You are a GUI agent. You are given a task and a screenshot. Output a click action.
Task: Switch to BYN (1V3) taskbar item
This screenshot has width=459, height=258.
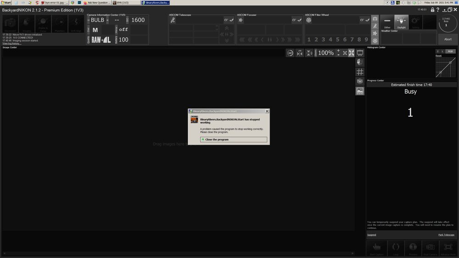pyautogui.click(x=126, y=3)
